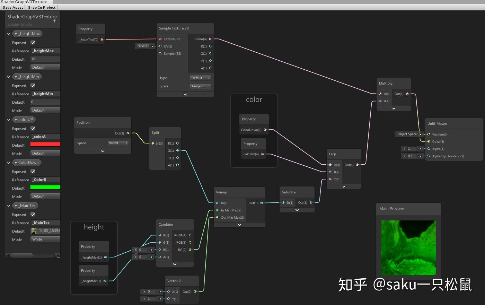Image resolution: width=485 pixels, height=305 pixels.
Task: Add new property with plus icon
Action: [54, 21]
